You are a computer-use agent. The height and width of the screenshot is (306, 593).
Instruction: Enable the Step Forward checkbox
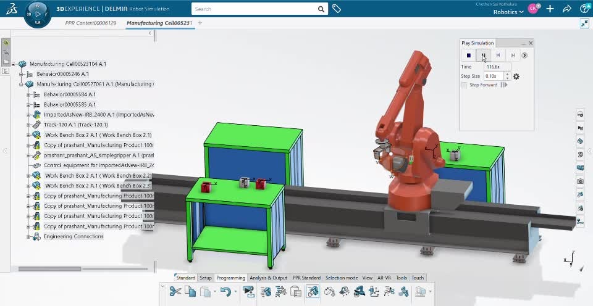[464, 85]
